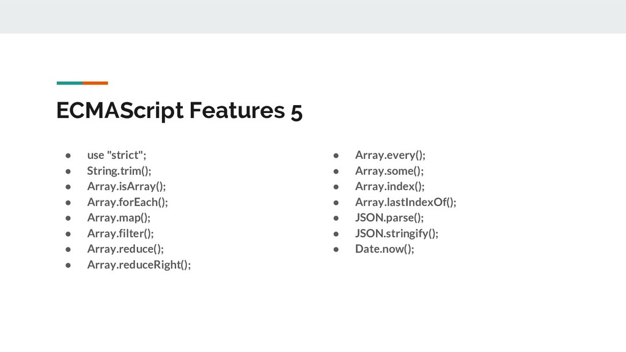626x352 pixels.
Task: Select the Date.now(); bullet
Action: coord(385,249)
